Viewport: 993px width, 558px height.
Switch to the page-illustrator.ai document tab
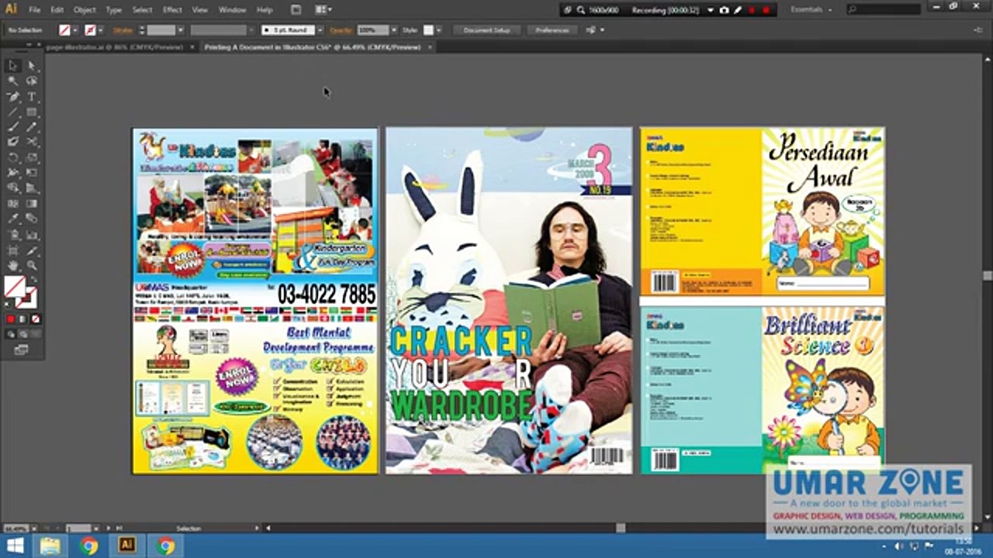(116, 47)
